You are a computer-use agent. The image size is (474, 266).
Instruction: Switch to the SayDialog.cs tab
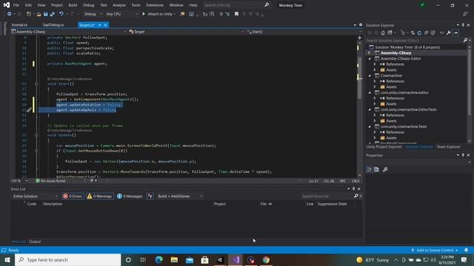pos(53,25)
